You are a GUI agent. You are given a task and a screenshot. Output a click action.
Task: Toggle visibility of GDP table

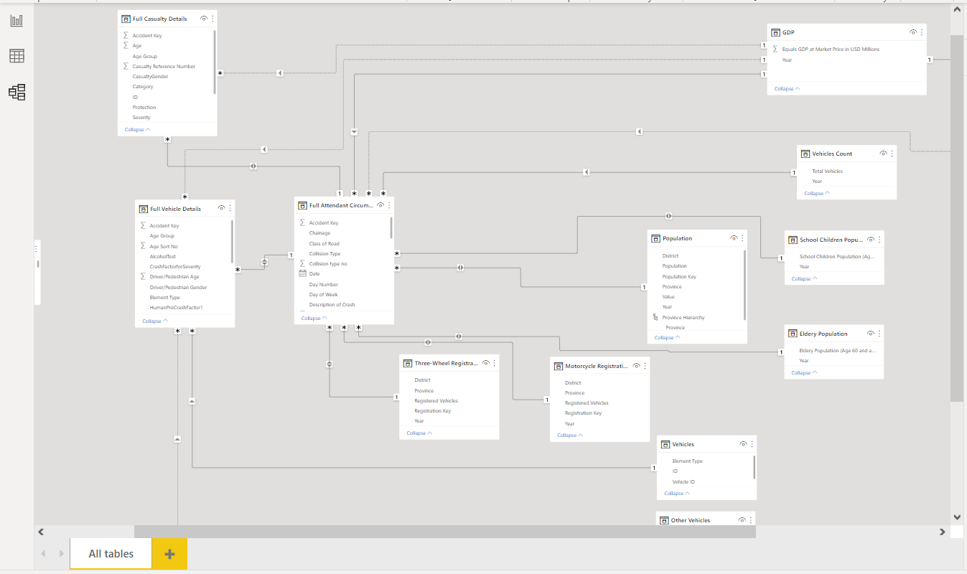click(913, 32)
